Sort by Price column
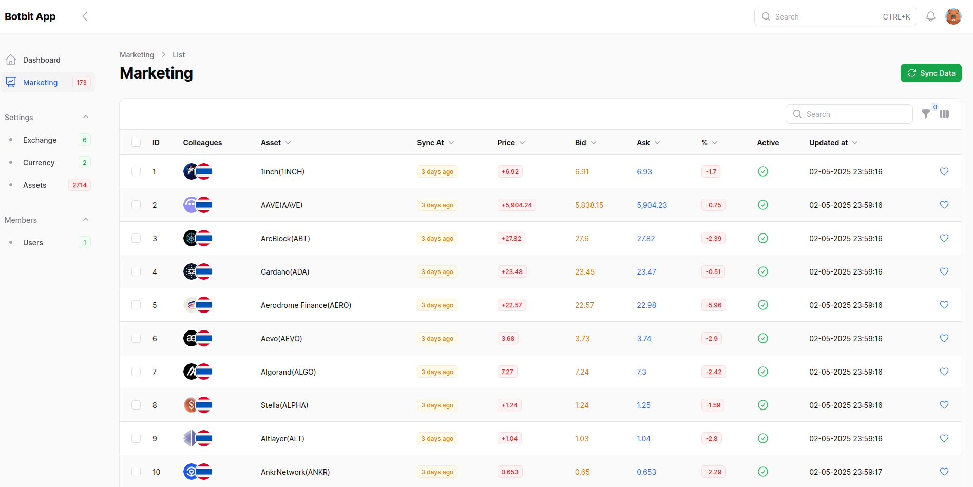The image size is (973, 487). pyautogui.click(x=511, y=143)
